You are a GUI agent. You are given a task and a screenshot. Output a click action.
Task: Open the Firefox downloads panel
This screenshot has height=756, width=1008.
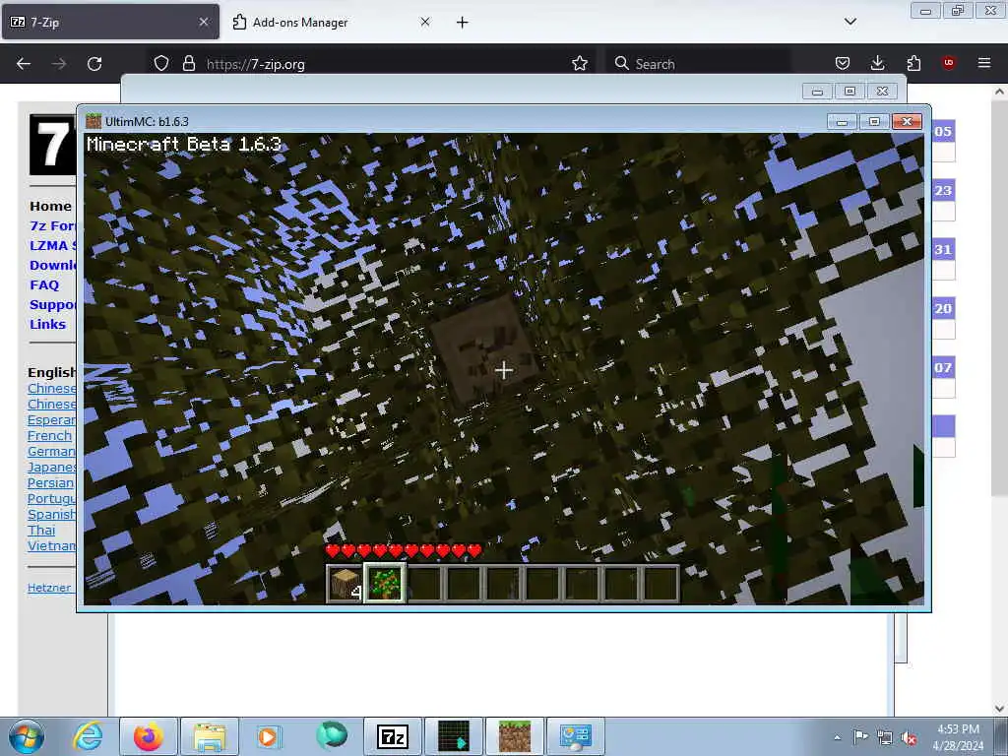[x=877, y=63]
